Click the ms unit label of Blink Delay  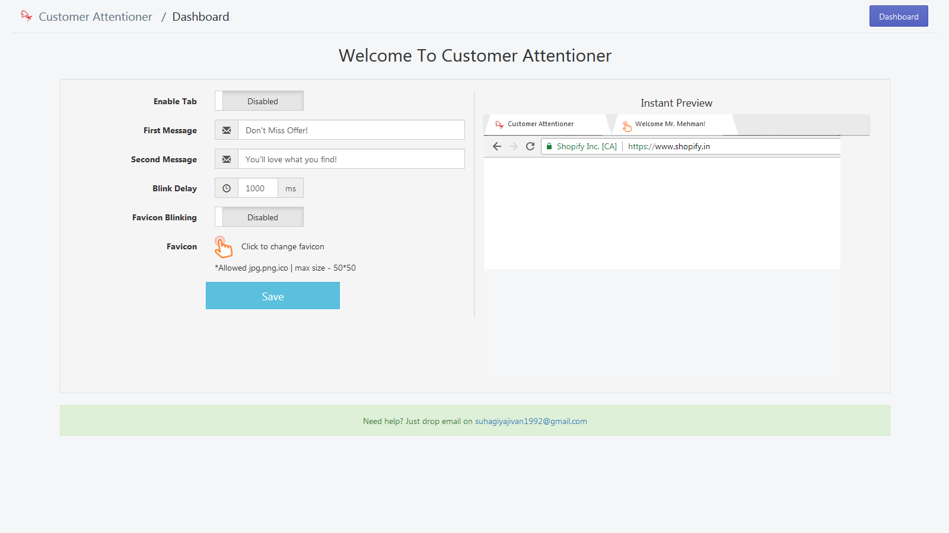(x=291, y=188)
